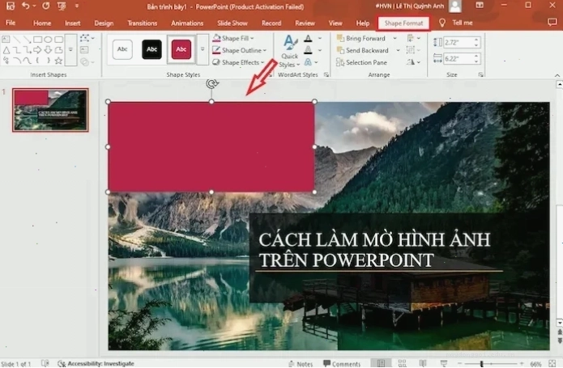Open the Rotate objects dropdown
563x368 pixels.
(414, 62)
